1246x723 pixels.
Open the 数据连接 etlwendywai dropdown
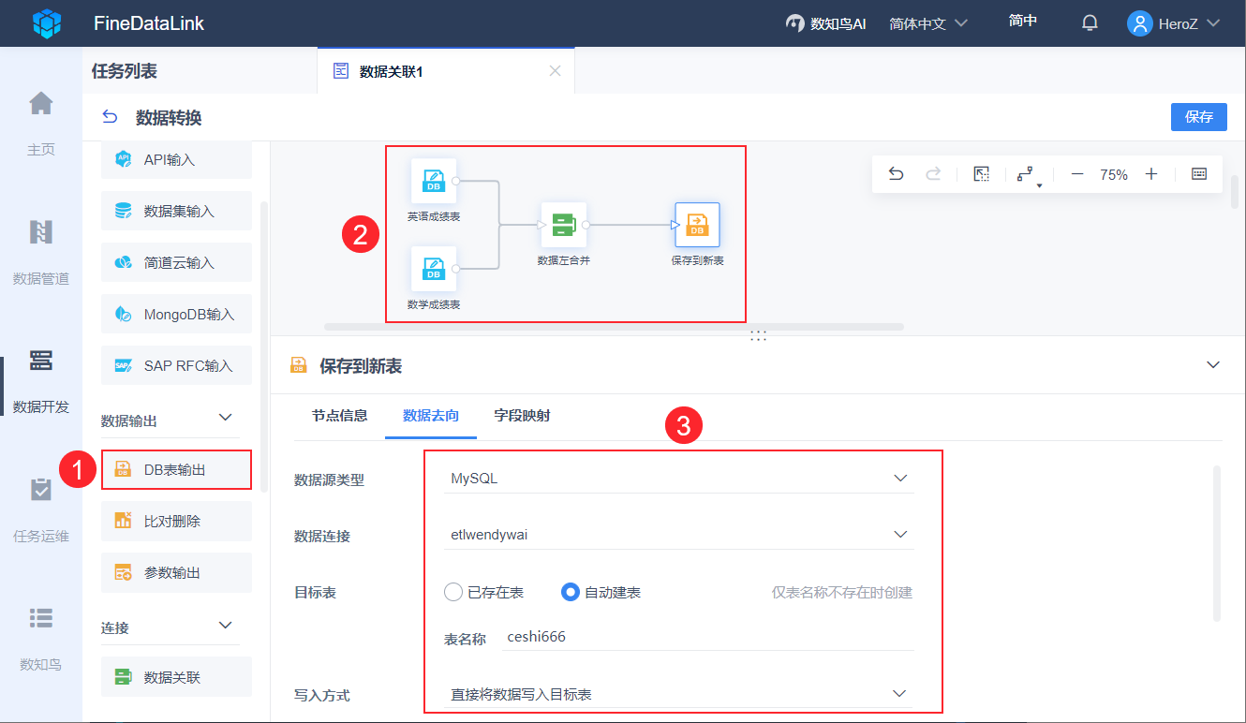coord(679,535)
